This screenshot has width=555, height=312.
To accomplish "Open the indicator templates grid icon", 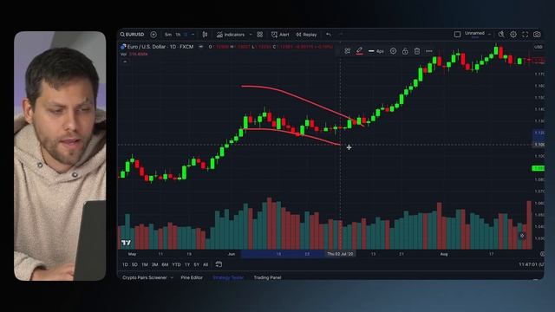I will click(260, 35).
